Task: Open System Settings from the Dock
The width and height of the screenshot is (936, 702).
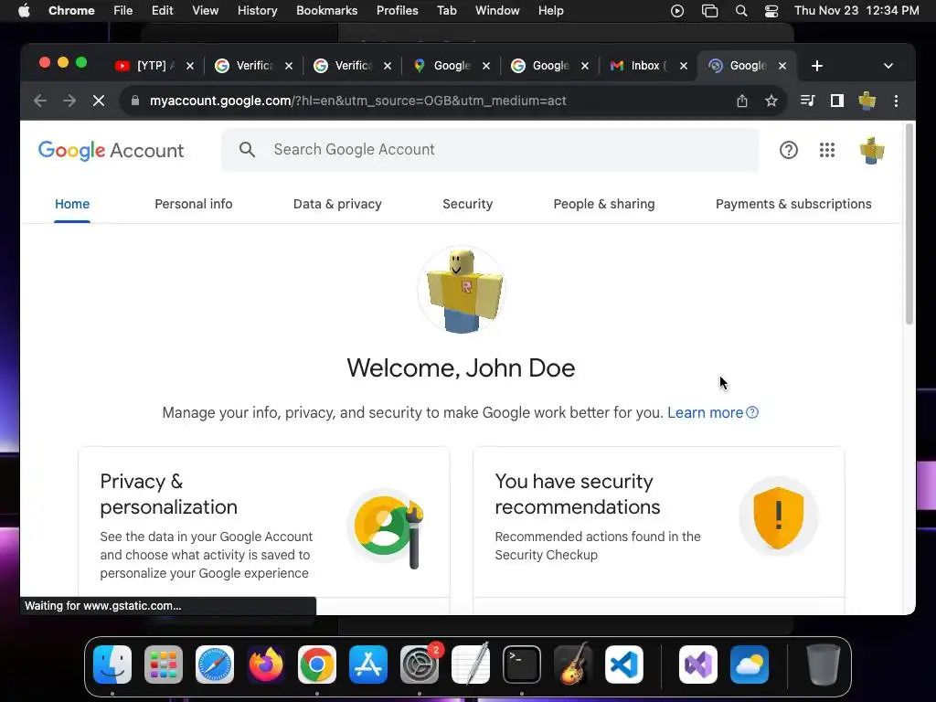Action: pos(420,665)
